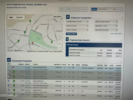Sort by Last Sale column header
The height and width of the screenshot is (100, 133).
[x=119, y=66]
